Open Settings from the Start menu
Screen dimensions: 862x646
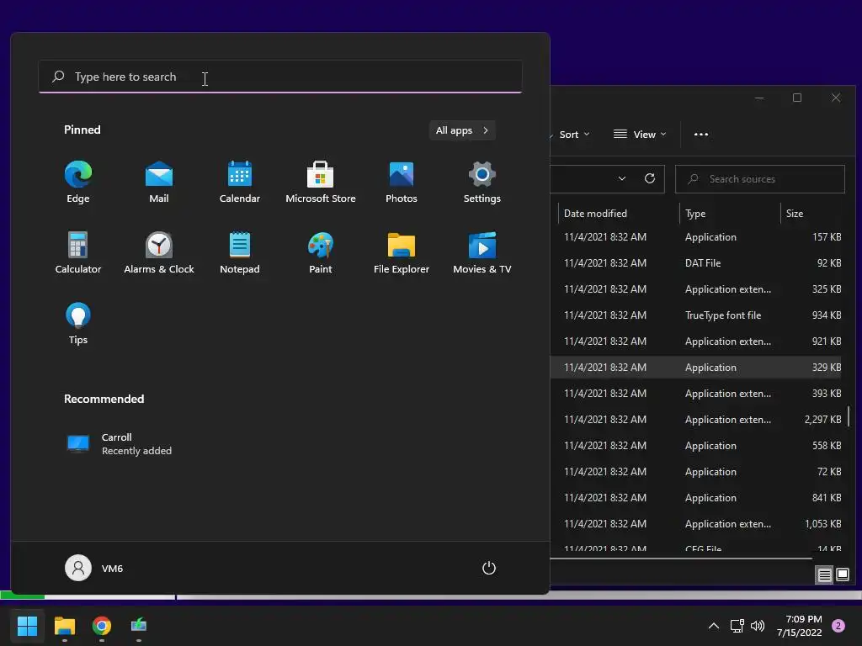pos(482,182)
